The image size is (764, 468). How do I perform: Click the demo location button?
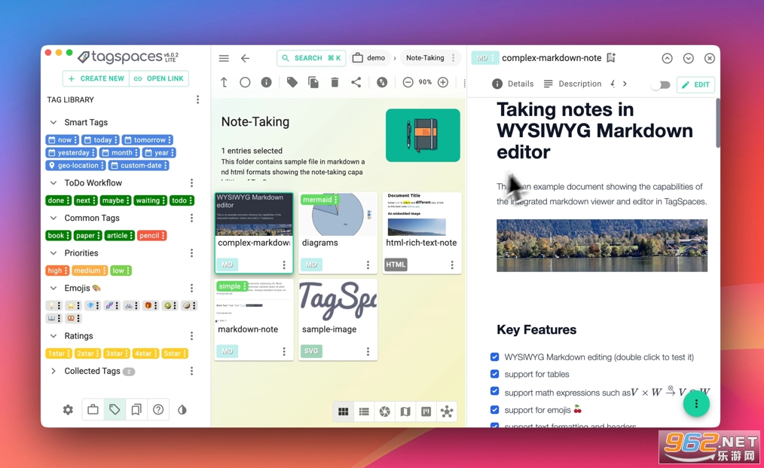[369, 57]
